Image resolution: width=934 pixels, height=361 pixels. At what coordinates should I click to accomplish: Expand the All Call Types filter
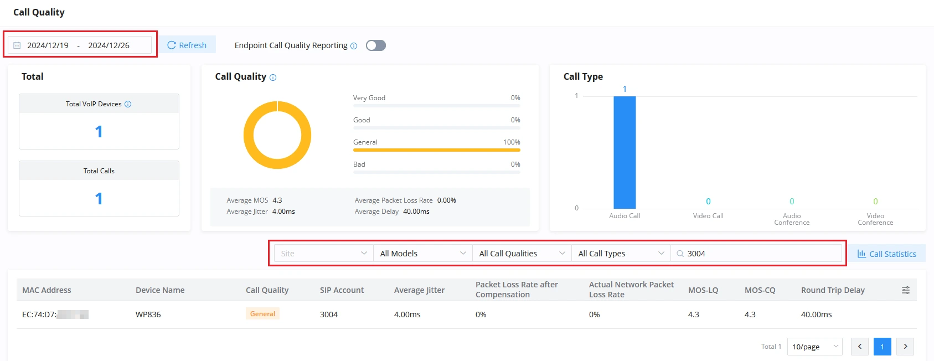[621, 254]
